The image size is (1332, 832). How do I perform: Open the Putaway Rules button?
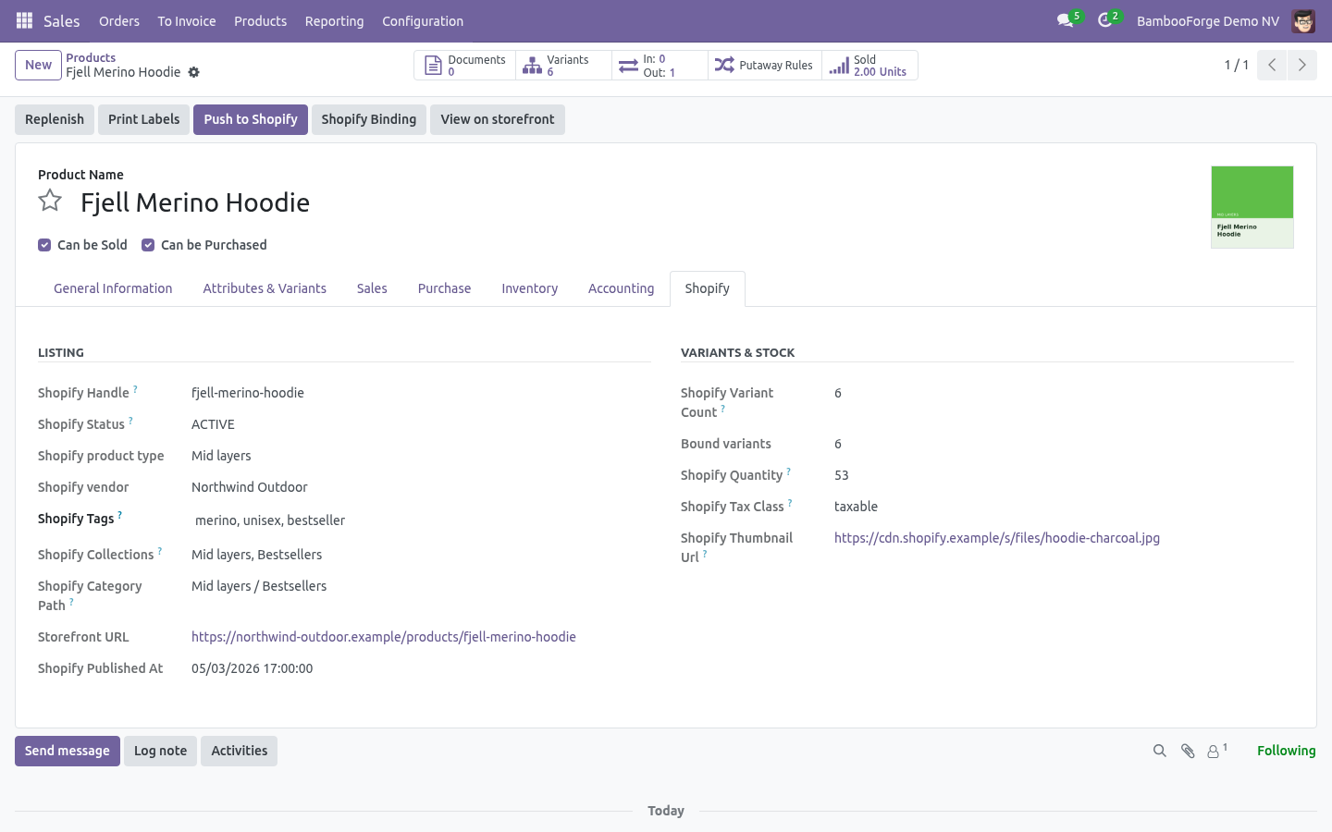point(765,66)
